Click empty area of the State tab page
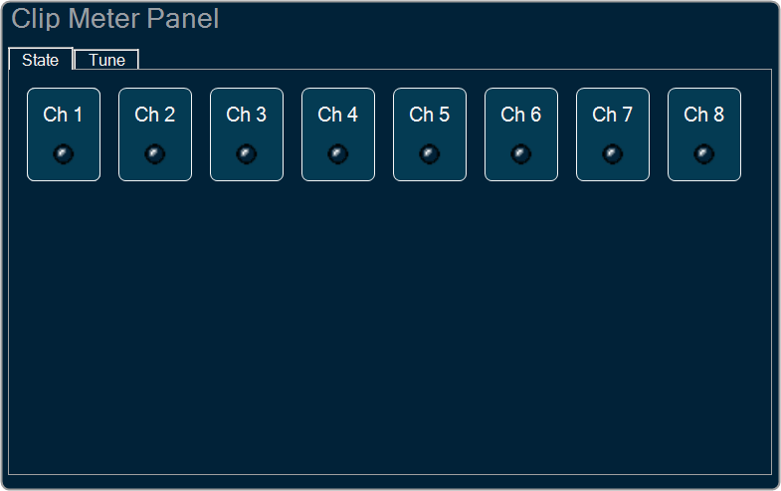 point(390,324)
